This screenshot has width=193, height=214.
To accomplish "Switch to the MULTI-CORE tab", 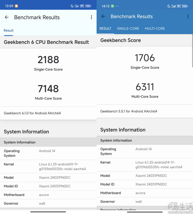I will pyautogui.click(x=155, y=29).
